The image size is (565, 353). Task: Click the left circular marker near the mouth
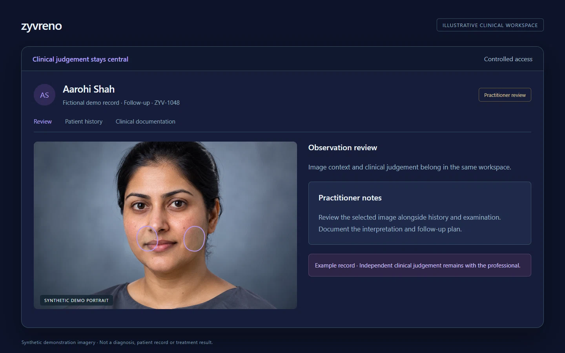(147, 238)
